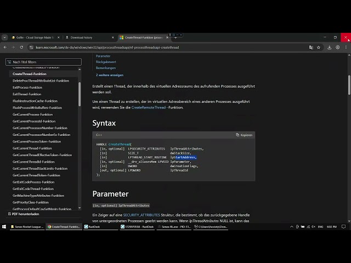Open the notification center icon
351x263 pixels.
click(344, 226)
